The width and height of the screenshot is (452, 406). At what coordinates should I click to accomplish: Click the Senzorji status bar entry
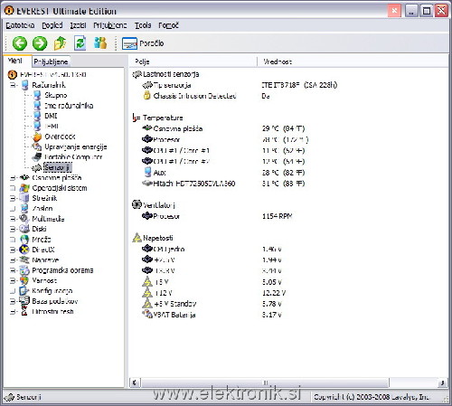click(23, 397)
